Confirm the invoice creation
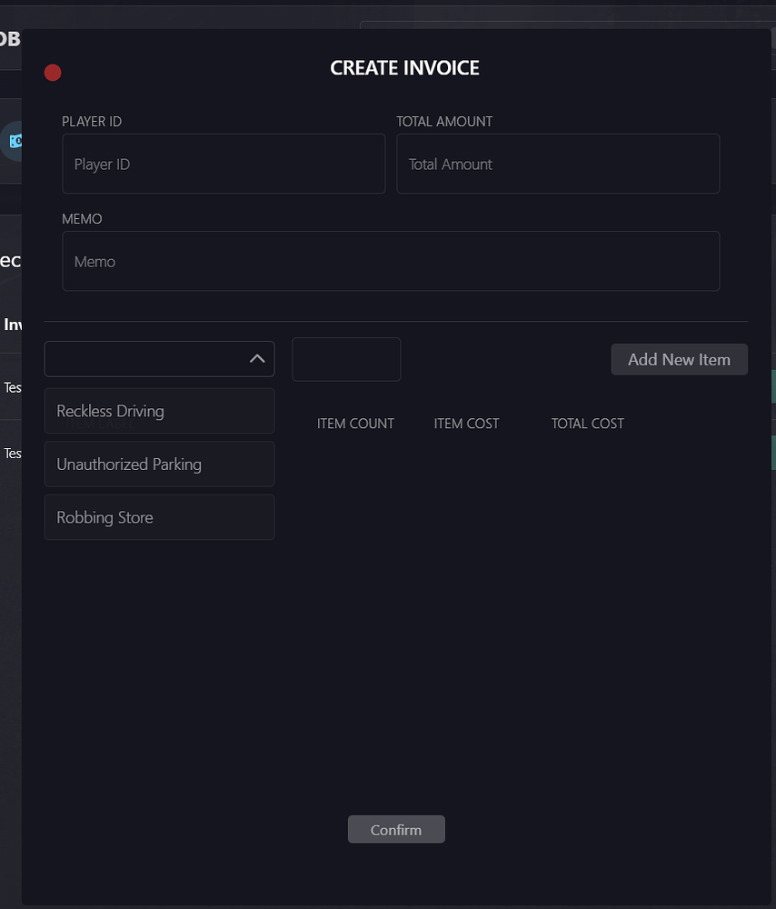This screenshot has width=776, height=909. coord(395,829)
